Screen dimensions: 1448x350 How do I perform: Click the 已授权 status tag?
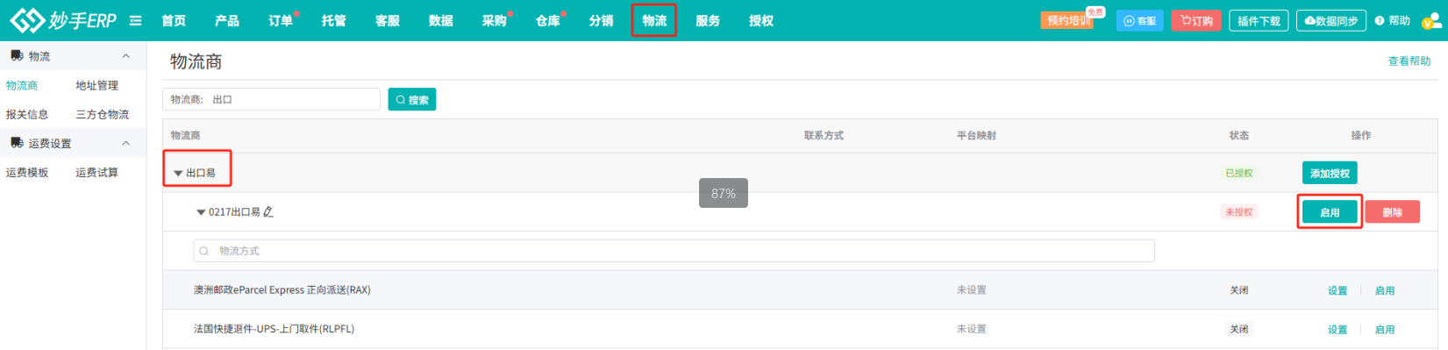(1238, 173)
